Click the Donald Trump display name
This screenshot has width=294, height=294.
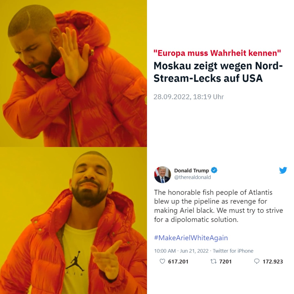click(x=191, y=170)
